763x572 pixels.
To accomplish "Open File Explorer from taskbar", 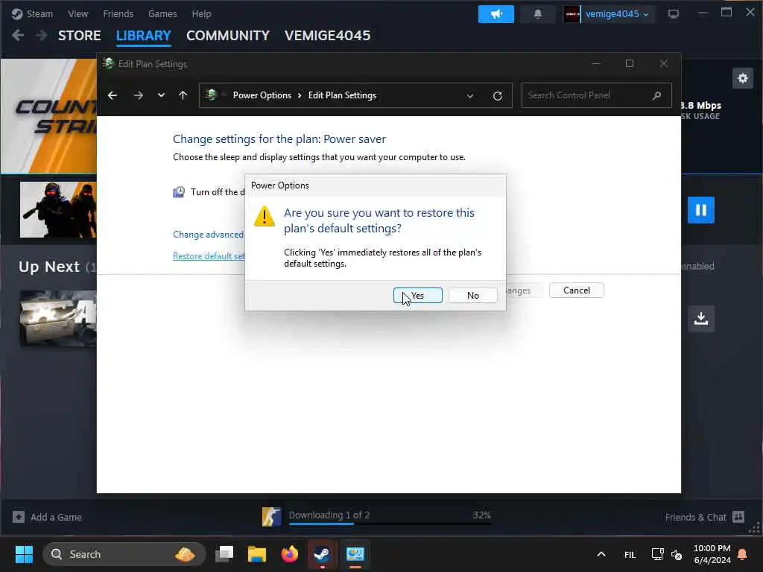I will pyautogui.click(x=257, y=554).
